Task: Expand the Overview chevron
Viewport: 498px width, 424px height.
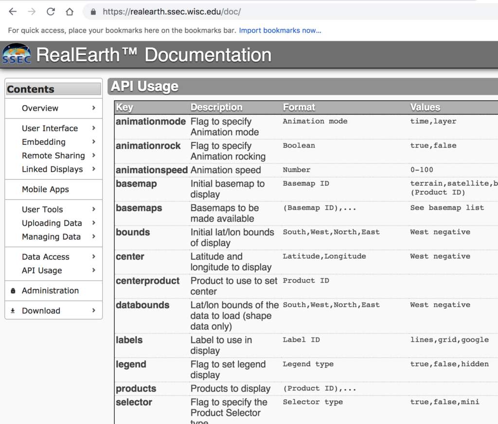Action: [x=94, y=108]
